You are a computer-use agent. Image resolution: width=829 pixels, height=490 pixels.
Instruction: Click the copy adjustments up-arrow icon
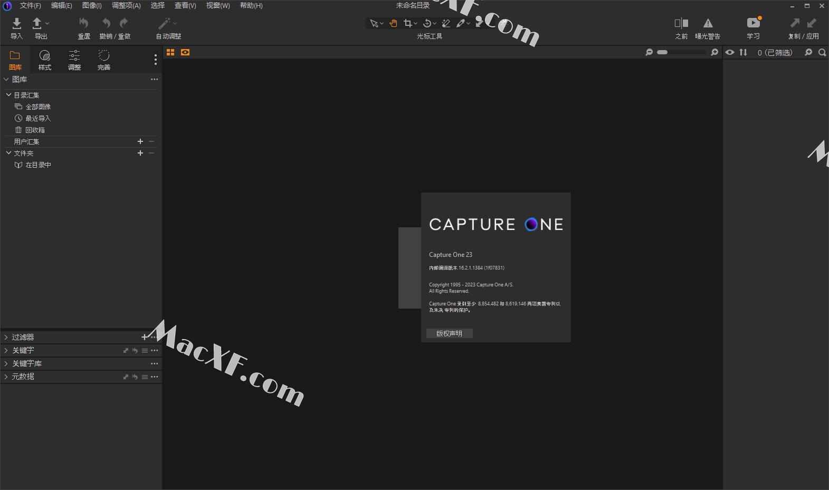point(795,23)
